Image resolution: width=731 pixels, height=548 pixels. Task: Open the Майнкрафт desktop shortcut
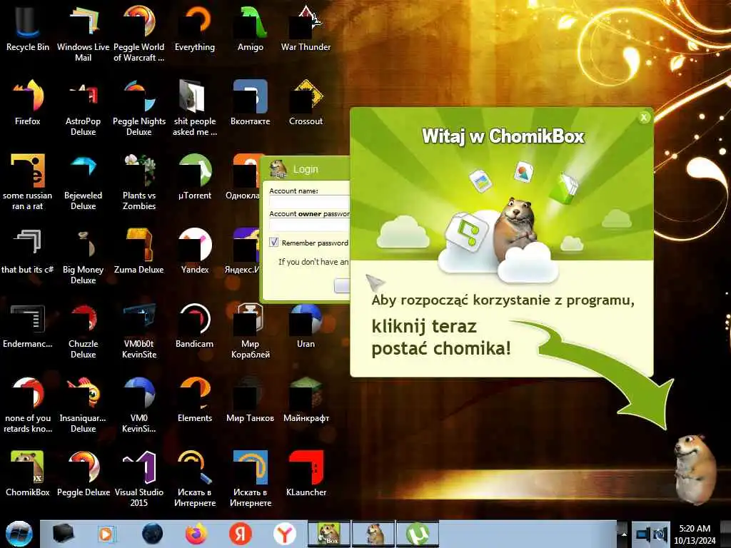click(x=306, y=399)
